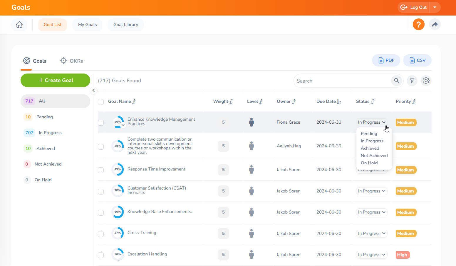456x266 pixels.
Task: Click level person icon in Cross-Training row
Action: (x=251, y=233)
